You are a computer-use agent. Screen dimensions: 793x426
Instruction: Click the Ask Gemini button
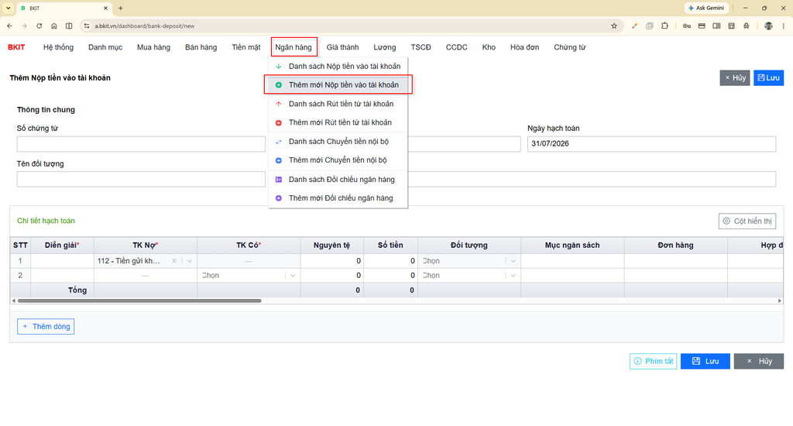(x=706, y=8)
